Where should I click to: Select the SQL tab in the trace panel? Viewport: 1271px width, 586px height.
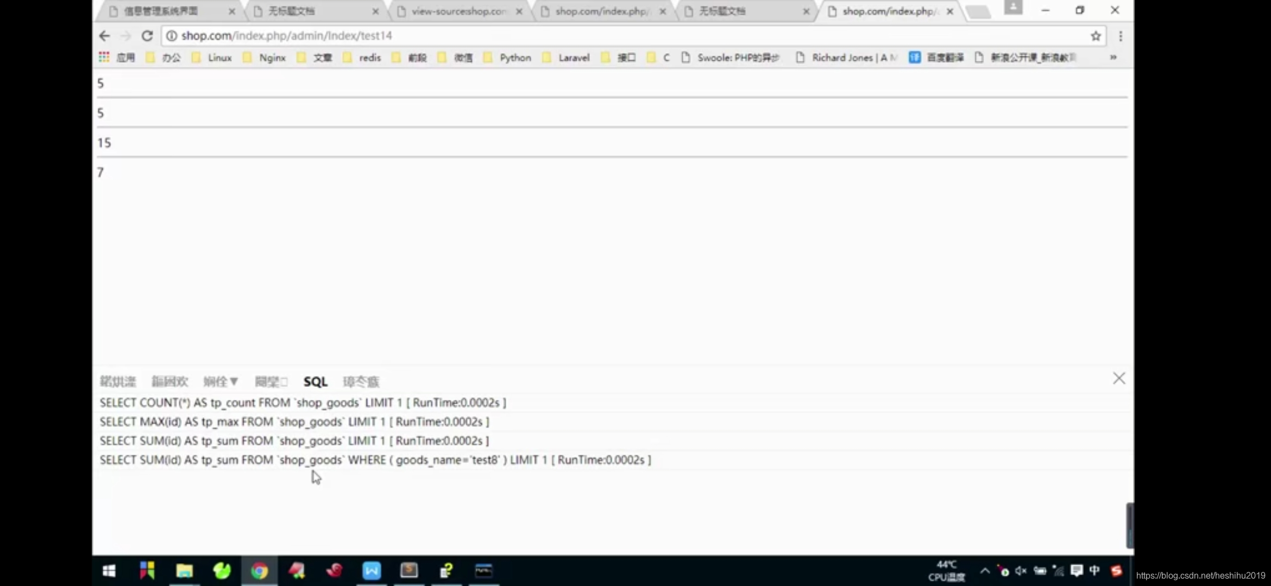pos(316,381)
